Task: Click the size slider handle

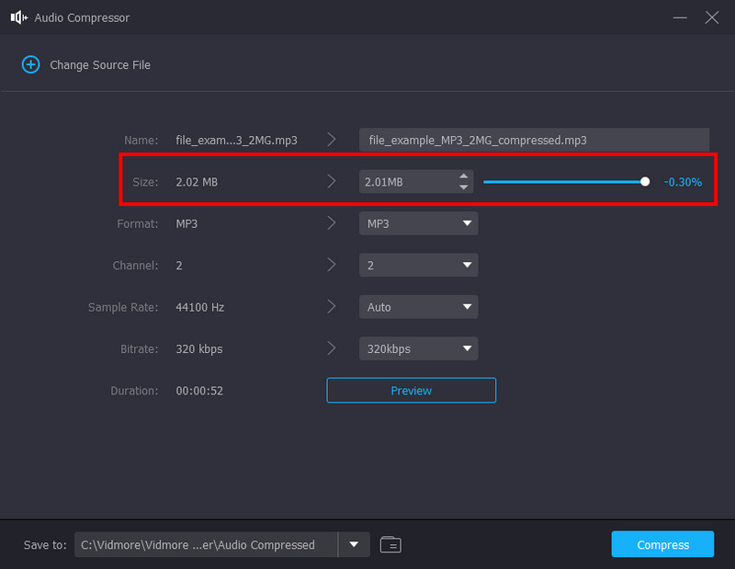Action: (645, 181)
